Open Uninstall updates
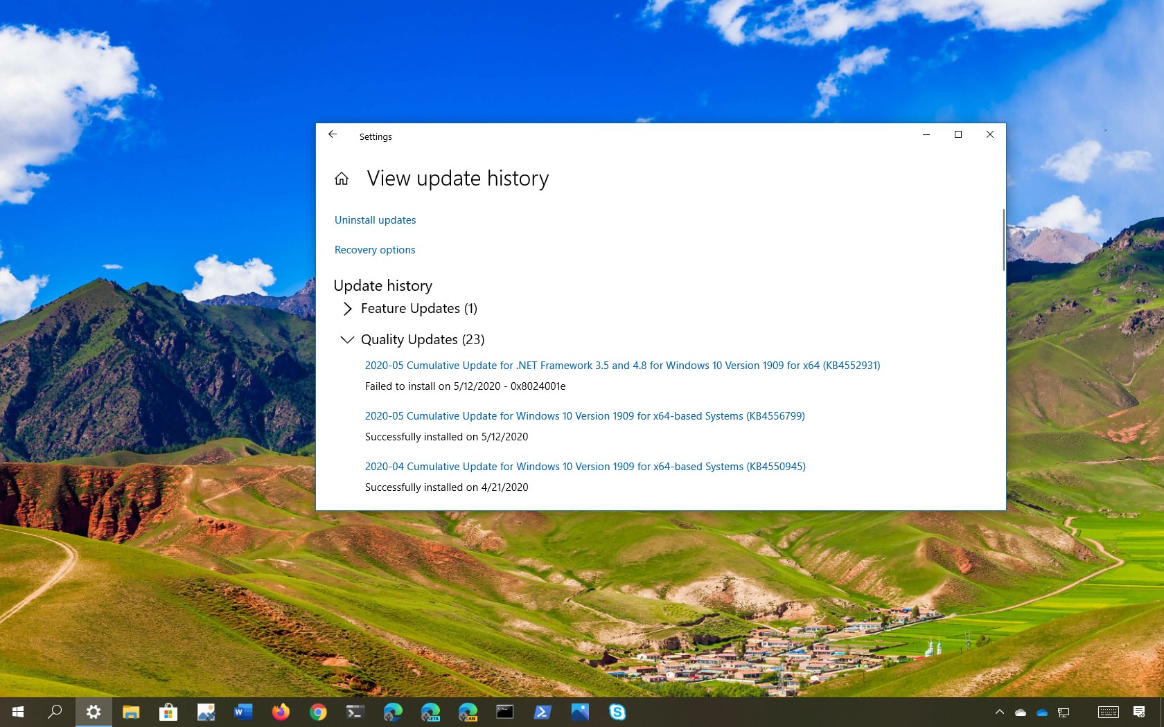This screenshot has height=727, width=1164. (x=375, y=219)
